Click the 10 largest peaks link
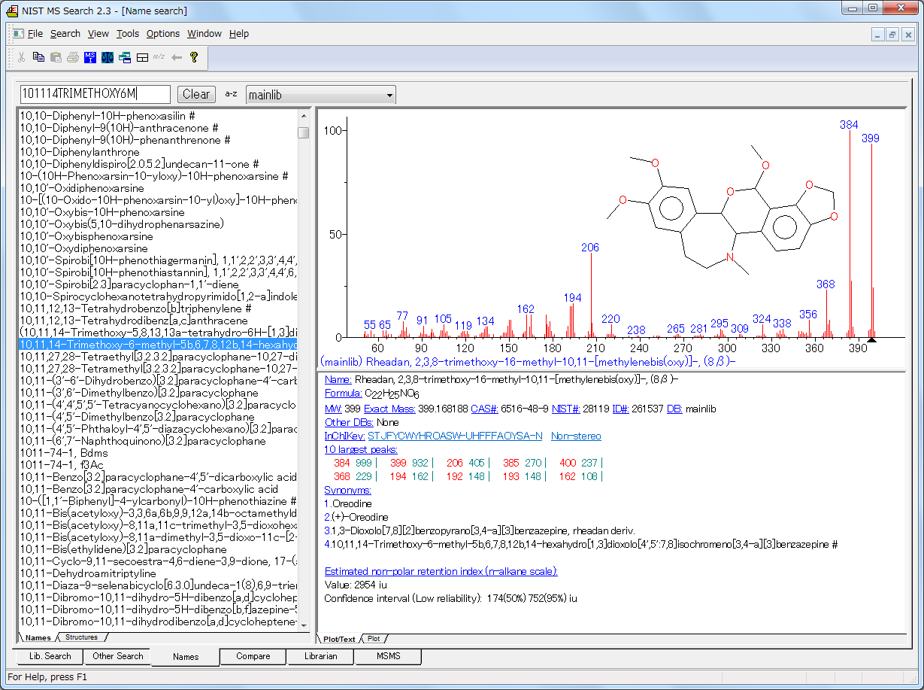This screenshot has width=924, height=690. [359, 450]
